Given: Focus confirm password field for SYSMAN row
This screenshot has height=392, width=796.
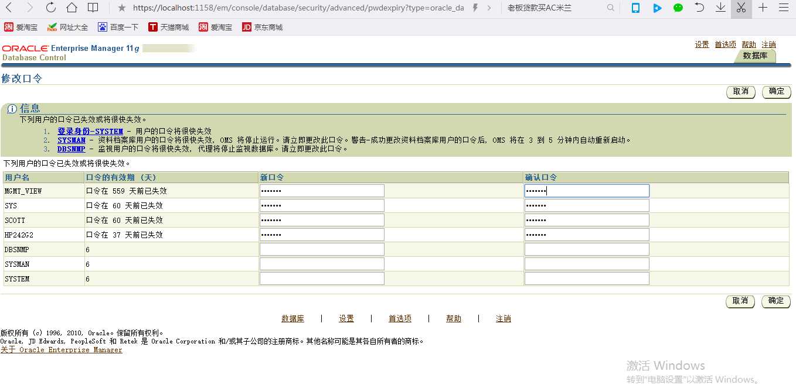Looking at the screenshot, I should [x=587, y=264].
